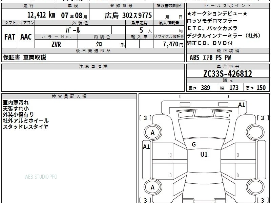Select the exterior color パール
This screenshot has width=271, height=203.
73,30
